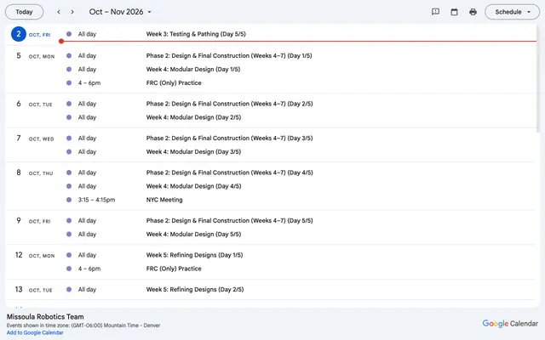
Task: Click the Missoula Robotics Team title
Action: pyautogui.click(x=45, y=316)
